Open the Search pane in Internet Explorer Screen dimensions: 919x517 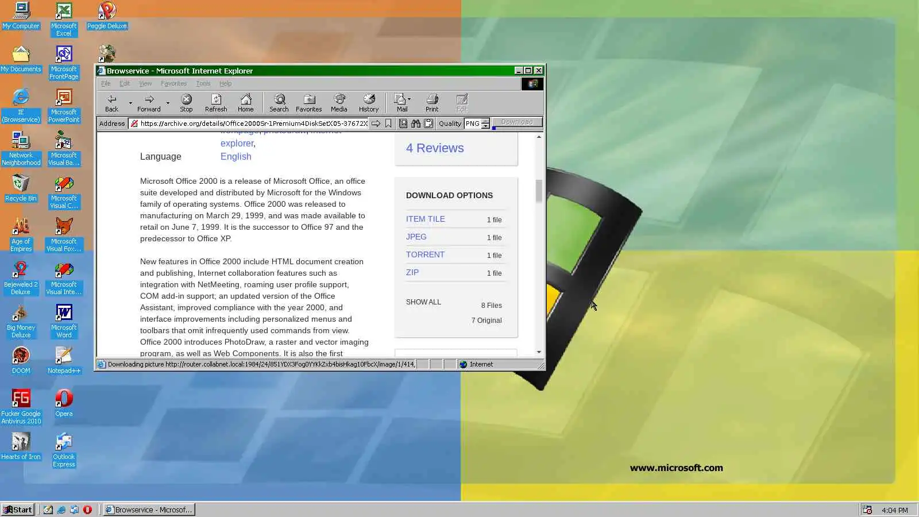pos(279,103)
